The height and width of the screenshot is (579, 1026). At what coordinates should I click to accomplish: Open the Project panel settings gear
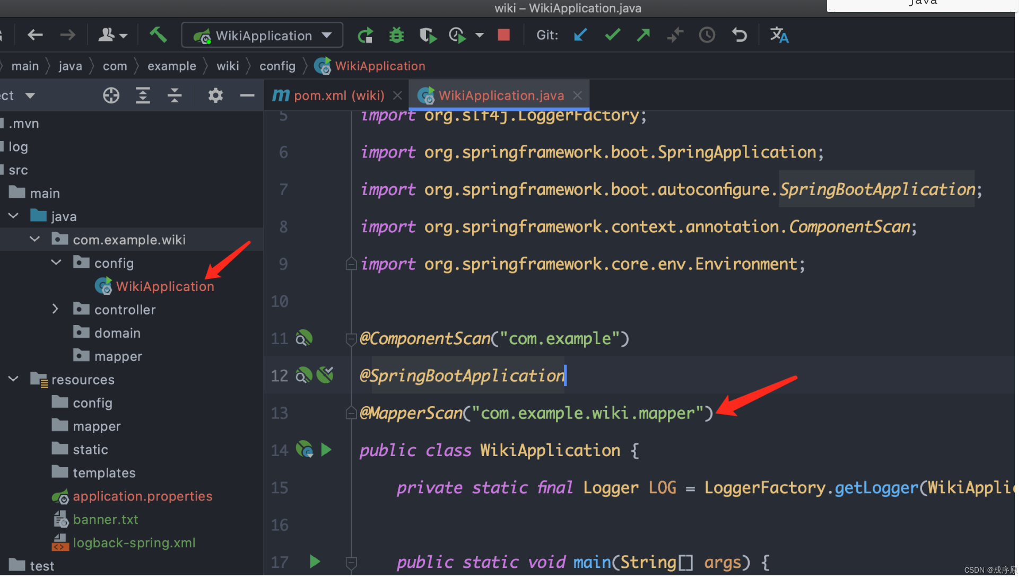(215, 95)
